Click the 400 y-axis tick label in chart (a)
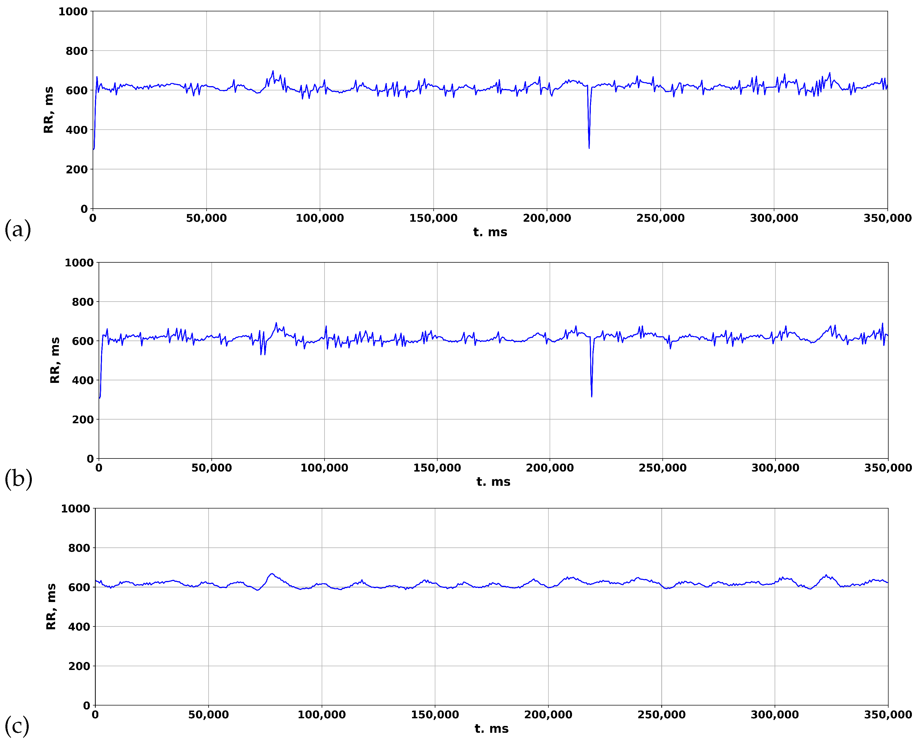 [x=77, y=130]
